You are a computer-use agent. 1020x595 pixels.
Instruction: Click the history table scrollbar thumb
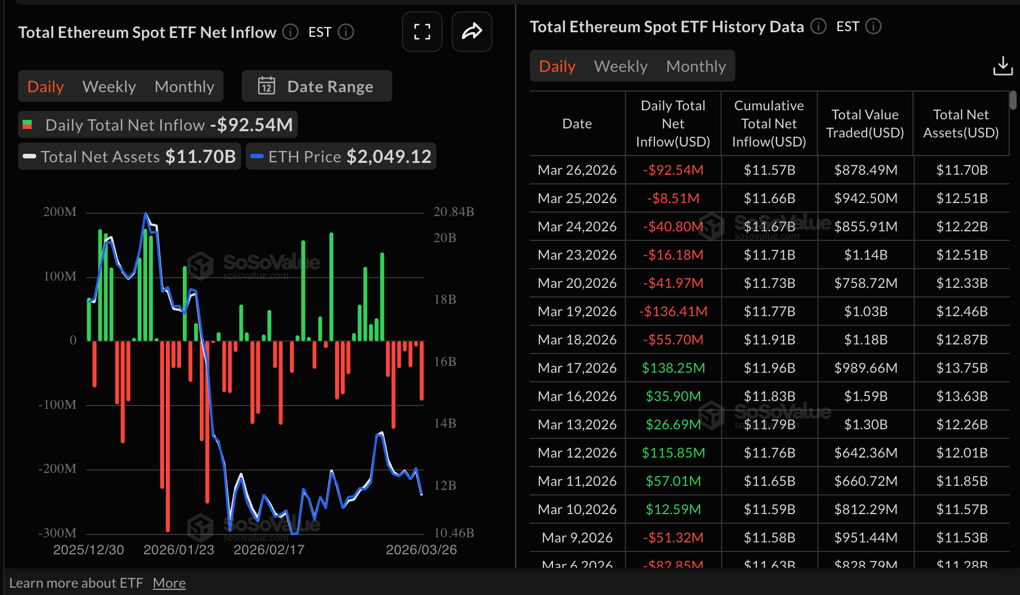point(1013,101)
